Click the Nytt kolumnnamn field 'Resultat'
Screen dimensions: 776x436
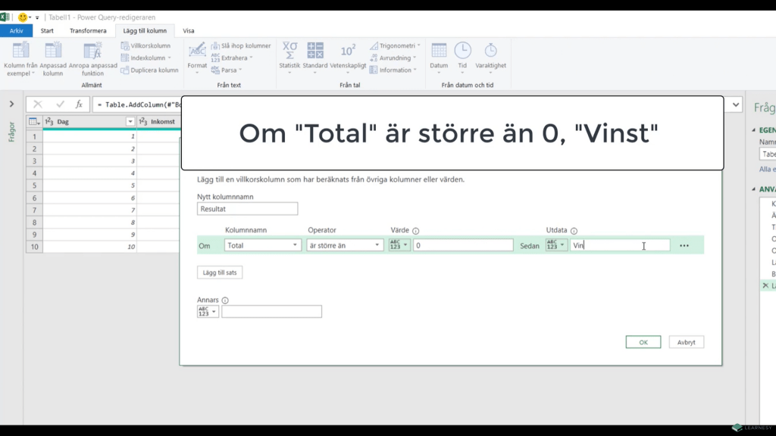pyautogui.click(x=247, y=209)
